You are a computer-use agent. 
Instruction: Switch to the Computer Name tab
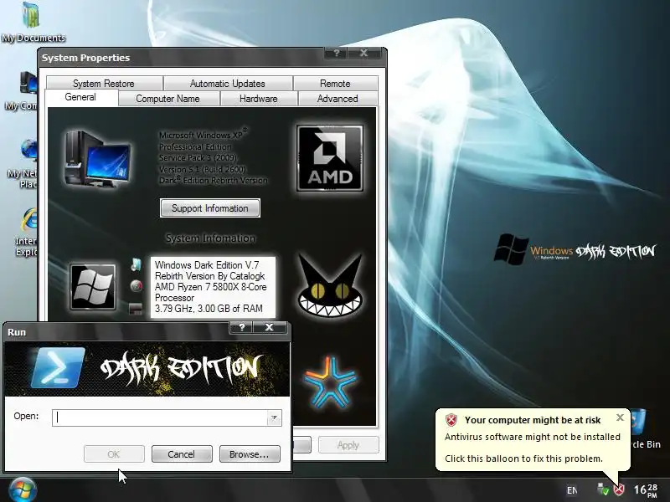[168, 99]
